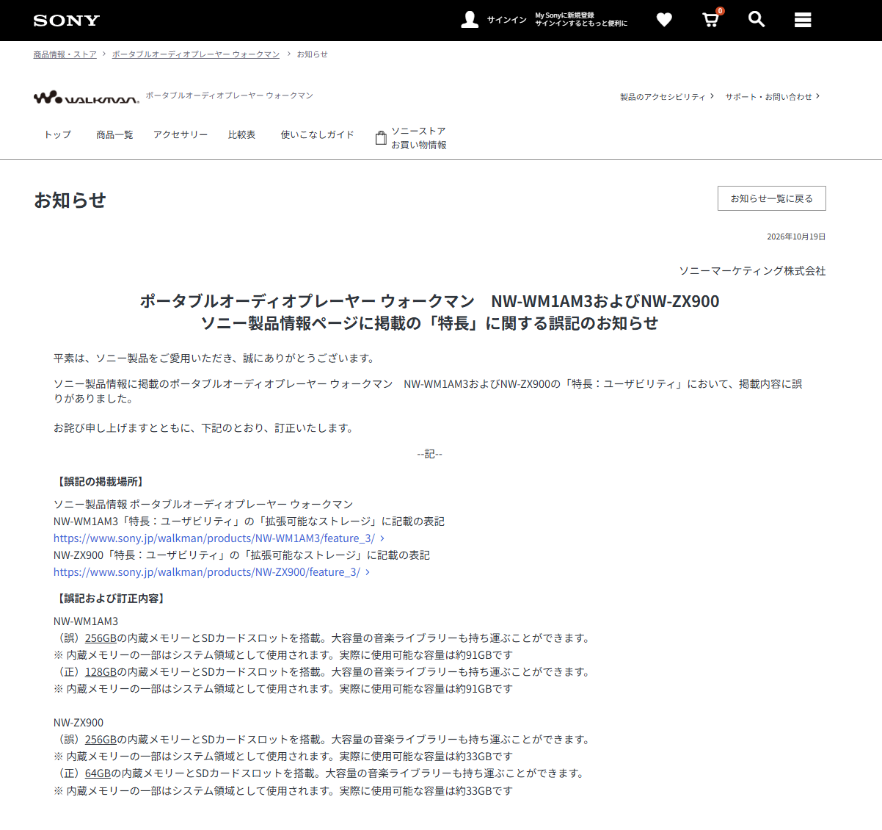Open the favorites heart icon

pos(664,20)
